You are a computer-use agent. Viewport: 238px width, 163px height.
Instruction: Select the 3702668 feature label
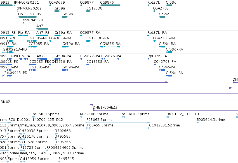point(63,131)
